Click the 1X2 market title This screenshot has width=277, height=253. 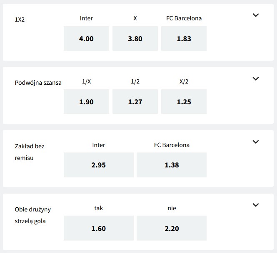[x=20, y=19]
